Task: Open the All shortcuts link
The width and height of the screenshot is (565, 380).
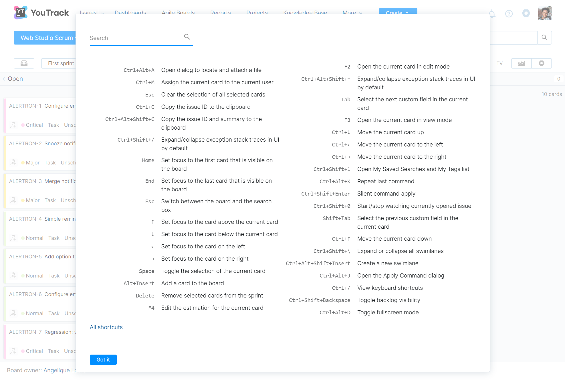Action: 106,327
